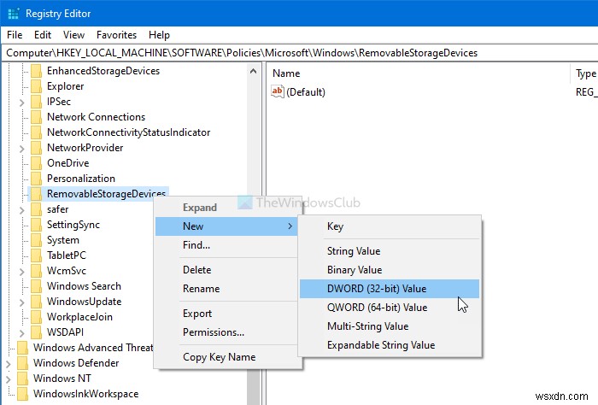Select Copy Key Name
Screen dimensions: 598x405
[226, 357]
